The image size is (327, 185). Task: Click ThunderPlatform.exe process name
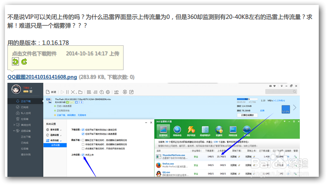click(x=174, y=155)
